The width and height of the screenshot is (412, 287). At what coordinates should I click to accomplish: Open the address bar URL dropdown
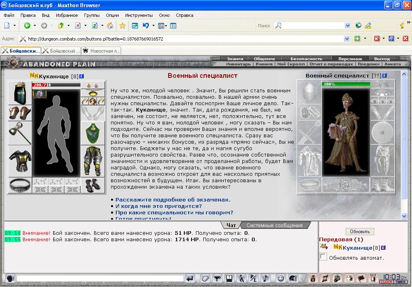(x=347, y=39)
